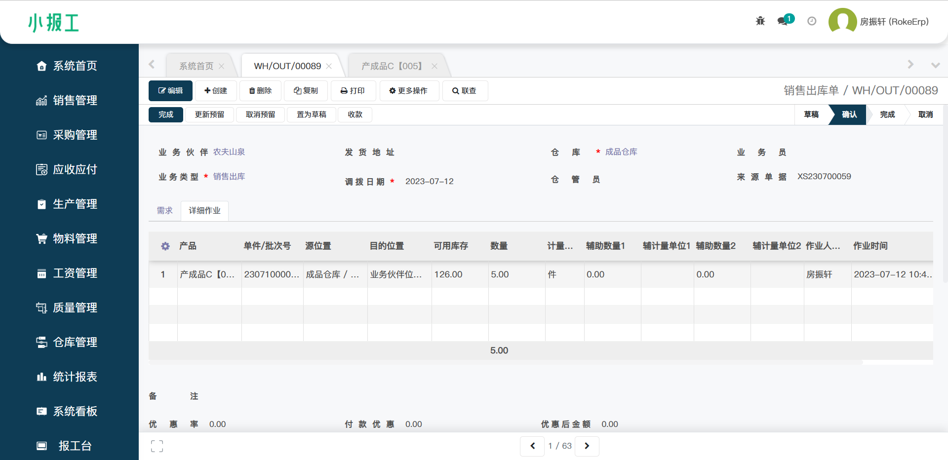The image size is (948, 460).
Task: Open the 生产管理 sidebar menu
Action: [x=75, y=204]
